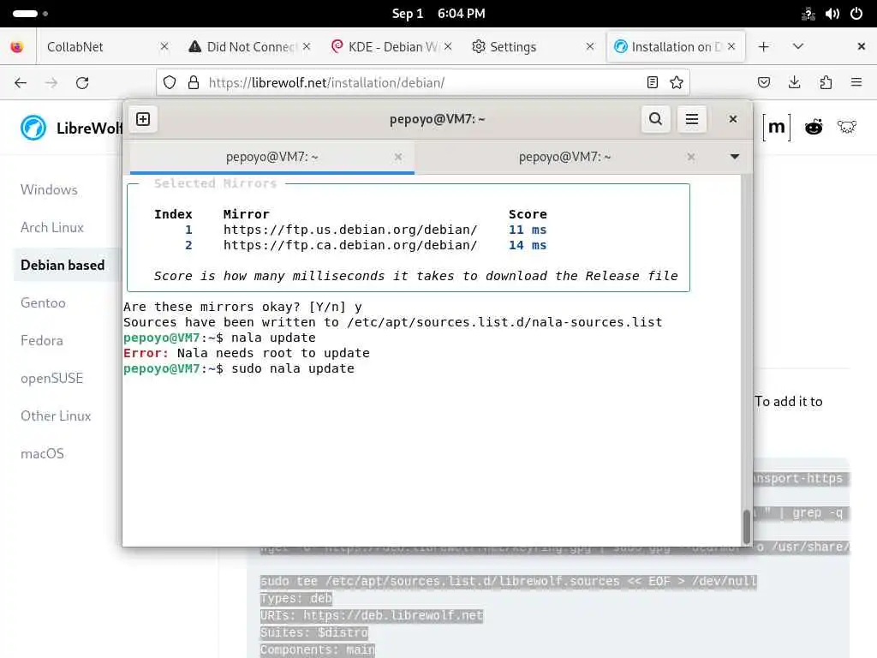
Task: Toggle reader view for this page
Action: (652, 83)
